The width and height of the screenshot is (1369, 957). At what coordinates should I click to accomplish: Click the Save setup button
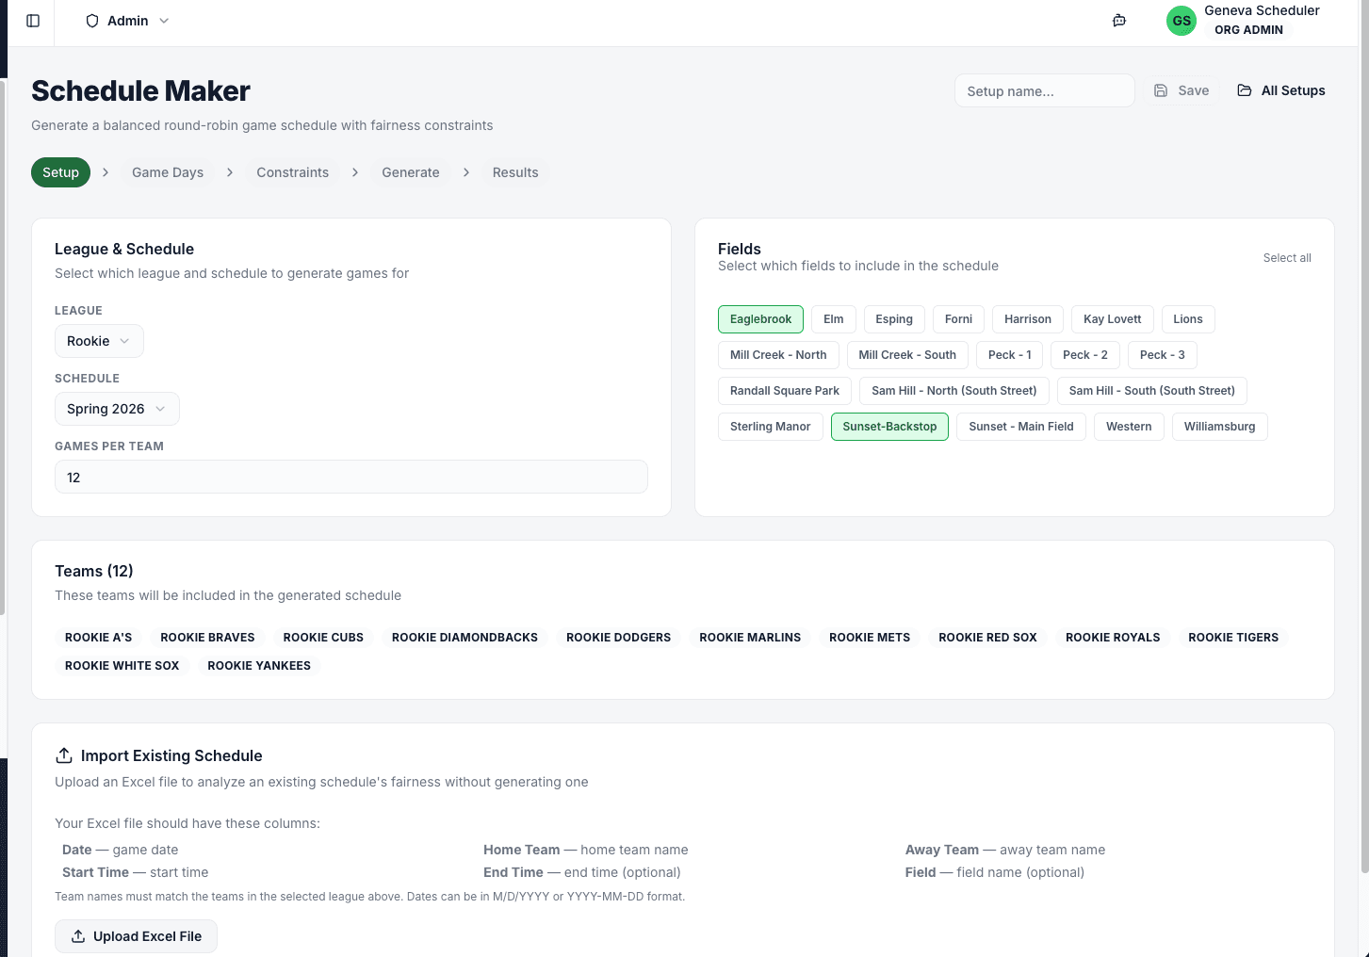click(x=1182, y=90)
